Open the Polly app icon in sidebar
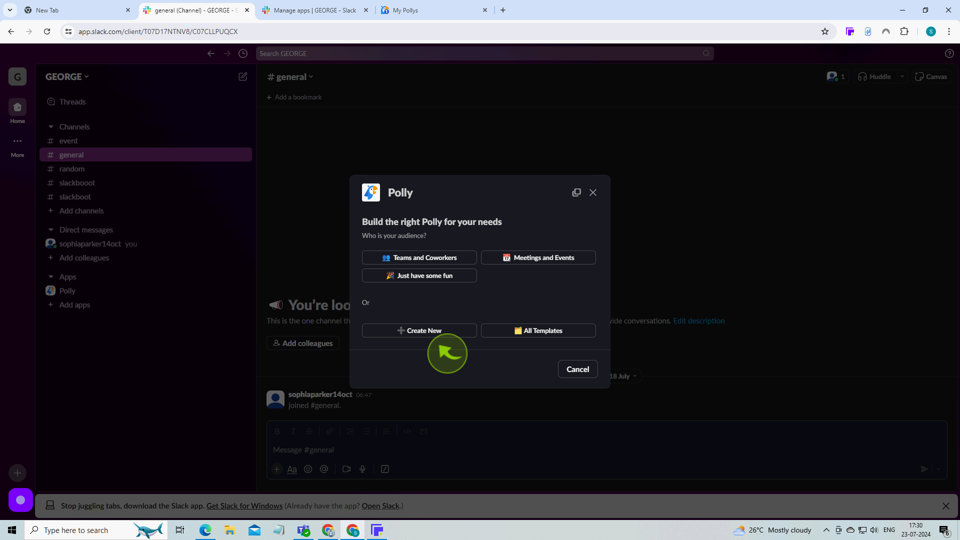The height and width of the screenshot is (540, 960). [50, 290]
